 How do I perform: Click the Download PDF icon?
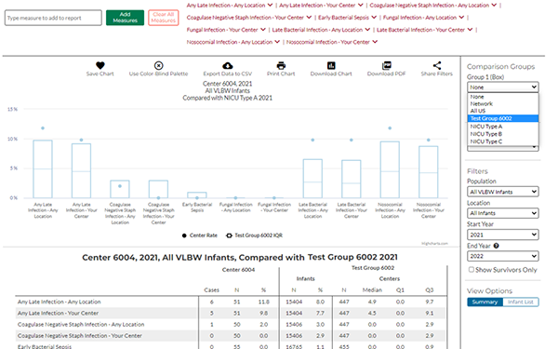pyautogui.click(x=387, y=65)
